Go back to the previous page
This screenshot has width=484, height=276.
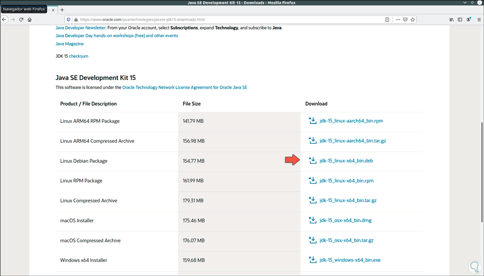click(4, 19)
